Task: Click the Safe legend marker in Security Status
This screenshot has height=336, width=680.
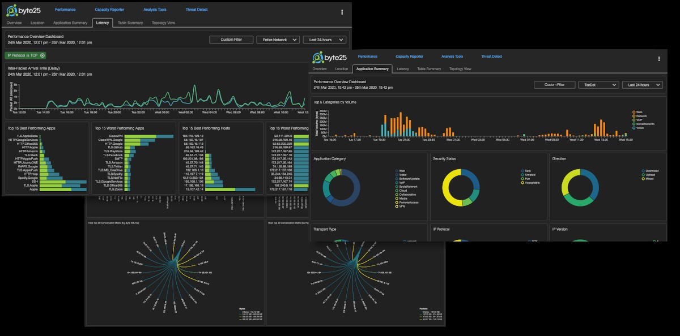Action: (x=522, y=170)
